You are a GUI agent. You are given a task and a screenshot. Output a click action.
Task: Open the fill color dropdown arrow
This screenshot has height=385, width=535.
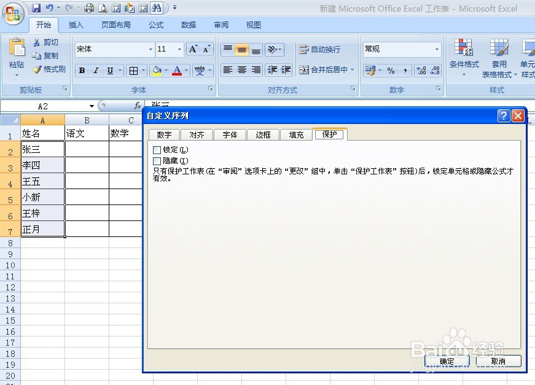[x=166, y=70]
